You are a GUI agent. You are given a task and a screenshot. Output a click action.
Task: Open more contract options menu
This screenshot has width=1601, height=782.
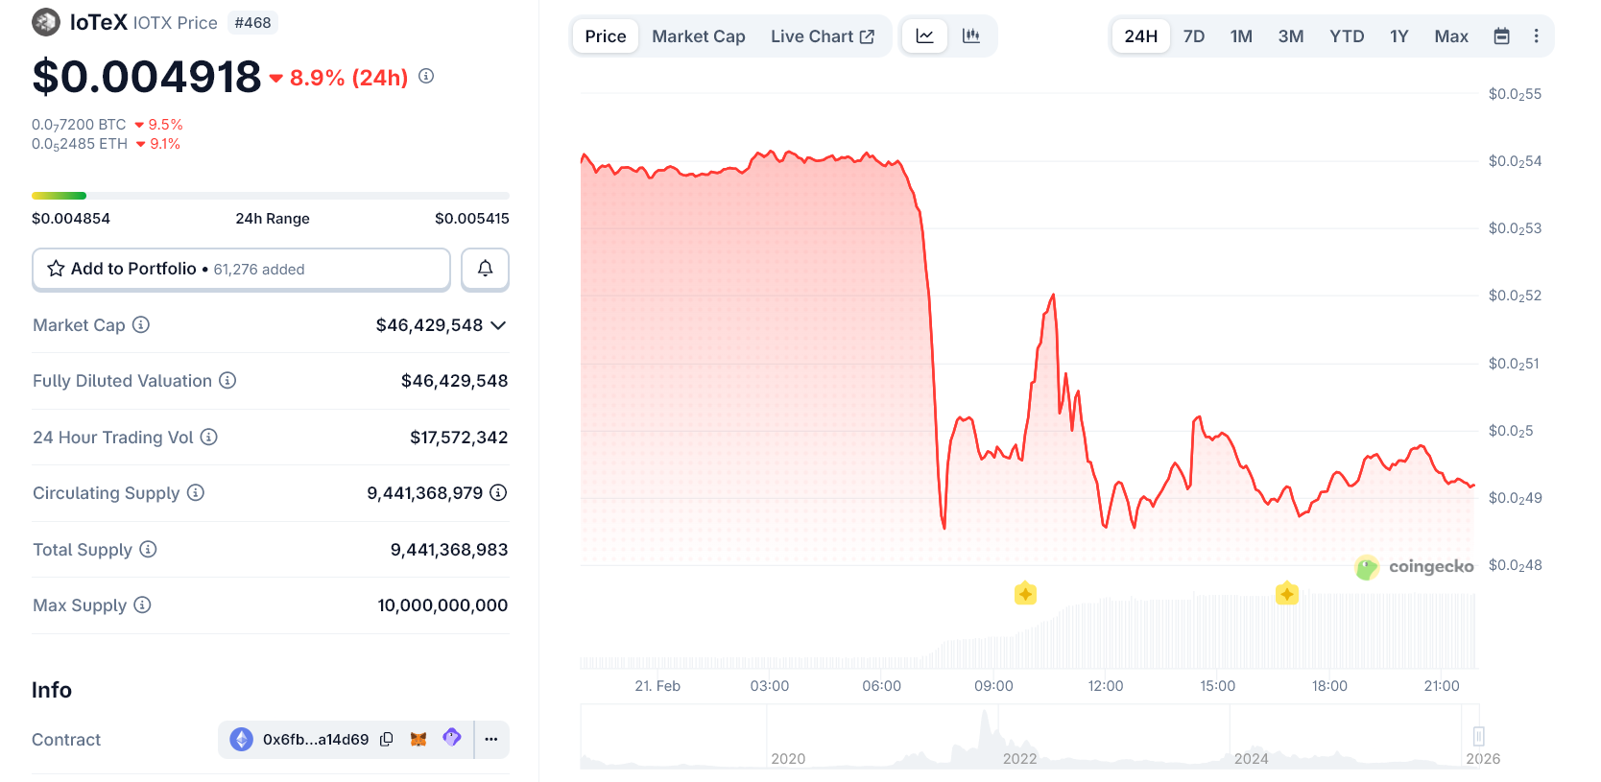[x=491, y=739]
